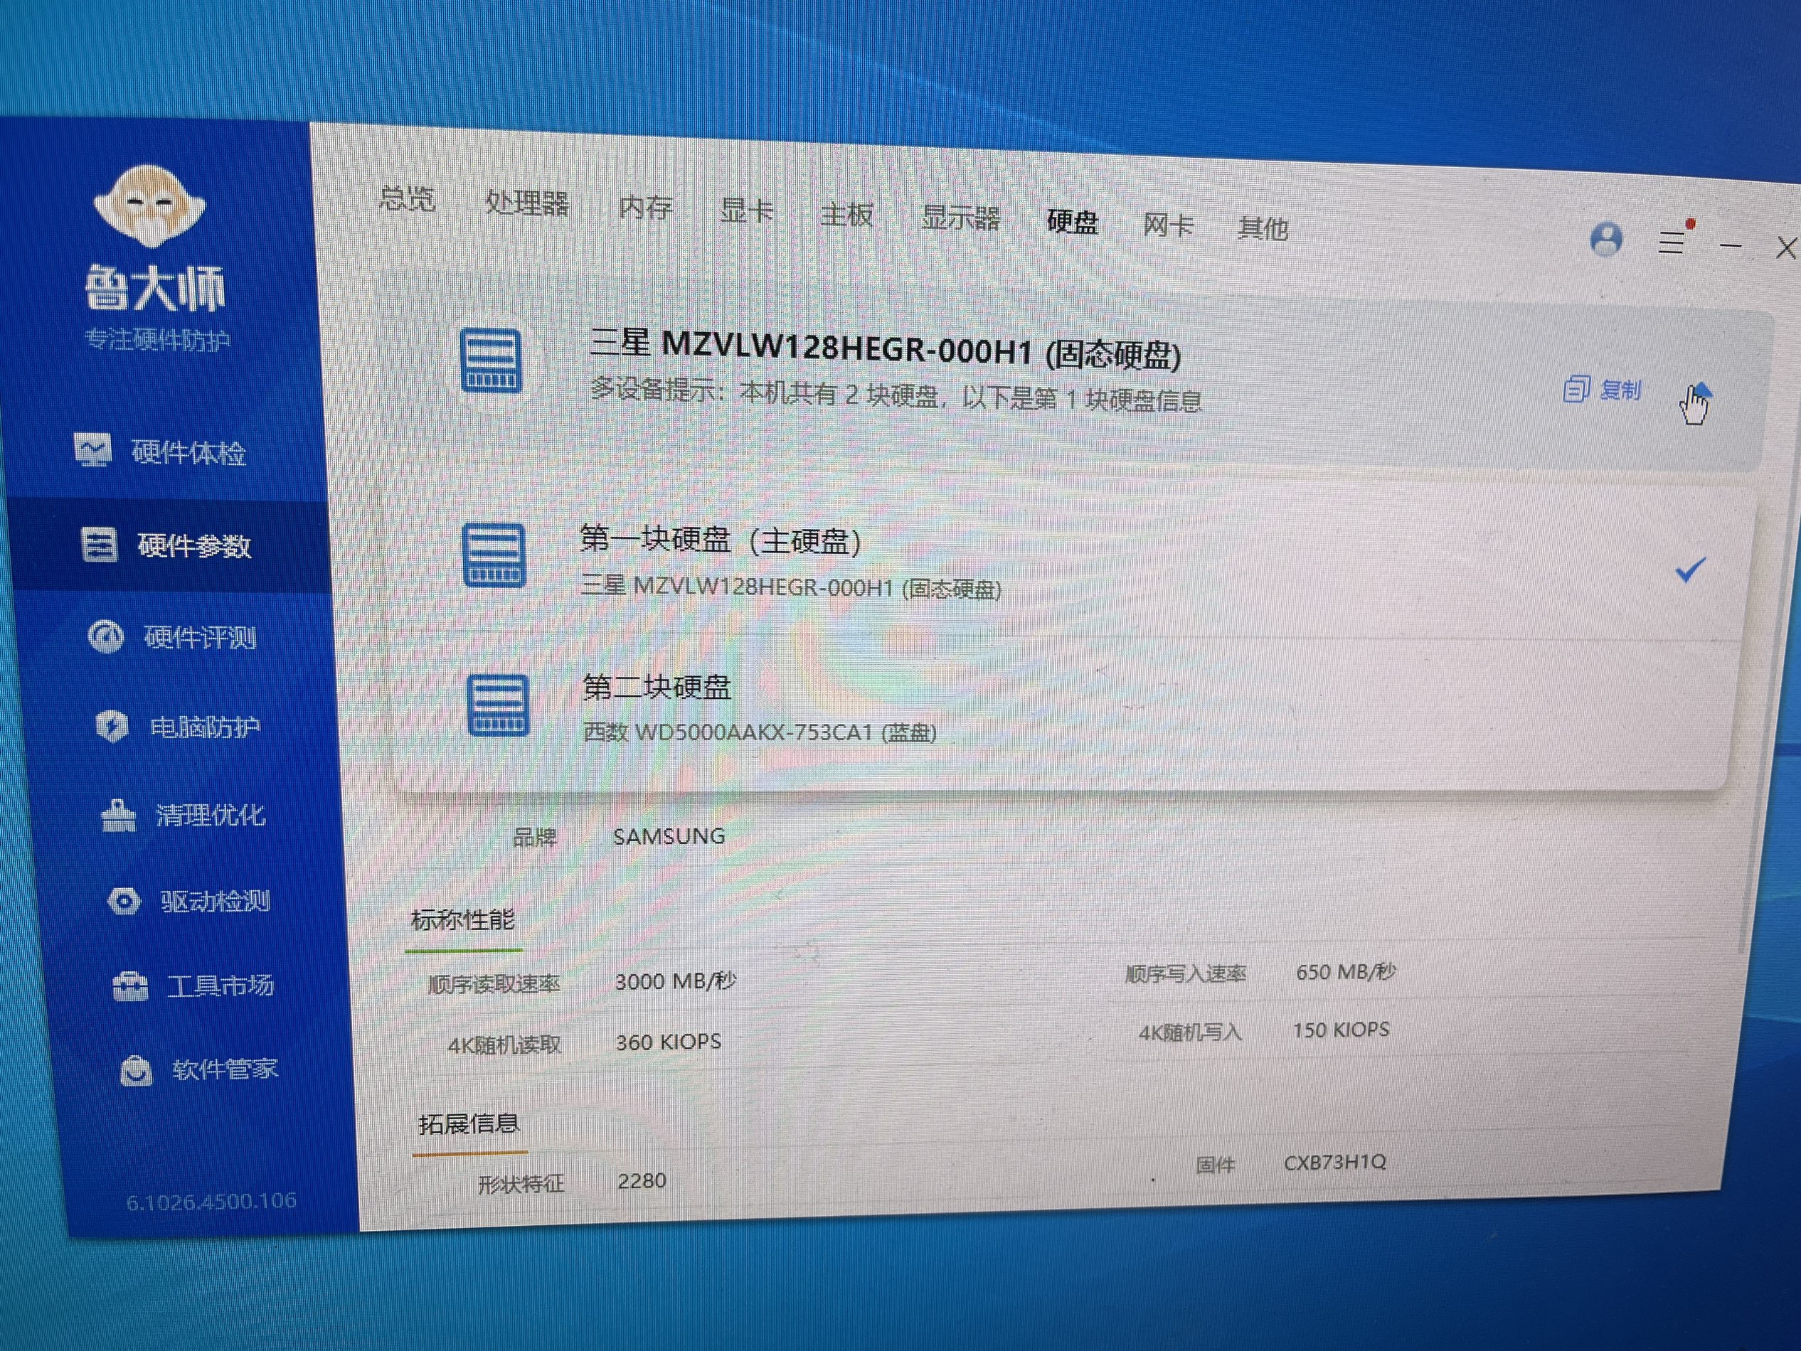
Task: Open the hamburger main menu icon
Action: click(x=1672, y=242)
